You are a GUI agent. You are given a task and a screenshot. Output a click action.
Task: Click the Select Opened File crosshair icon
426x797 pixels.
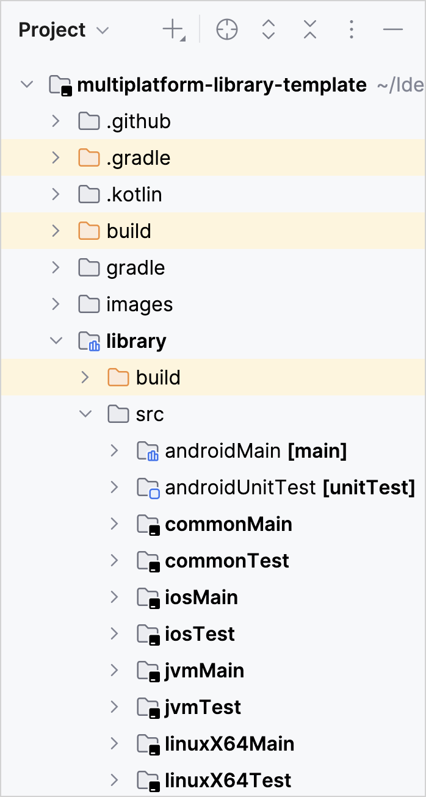[226, 29]
